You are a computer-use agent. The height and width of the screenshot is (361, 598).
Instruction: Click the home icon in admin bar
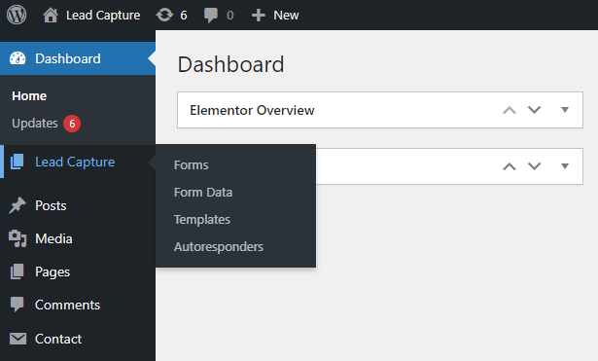pyautogui.click(x=51, y=16)
